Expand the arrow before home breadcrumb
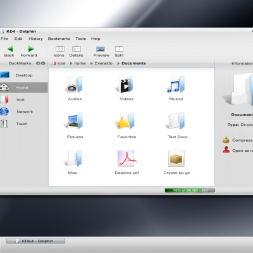Viewport: 253px width, 253px height. [71, 63]
